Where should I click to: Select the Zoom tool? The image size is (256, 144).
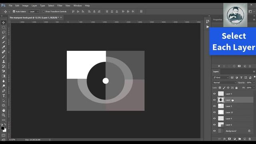pyautogui.click(x=4, y=115)
